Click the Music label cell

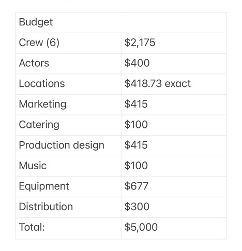click(68, 166)
